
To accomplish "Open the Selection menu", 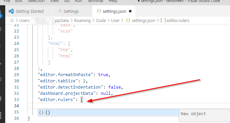I will (x=36, y=1).
